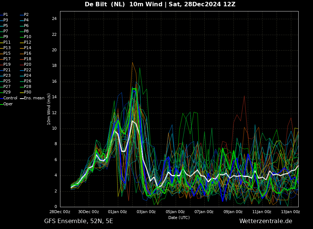Click the P11 legend entry
313x229 pixels.
coord(7,42)
